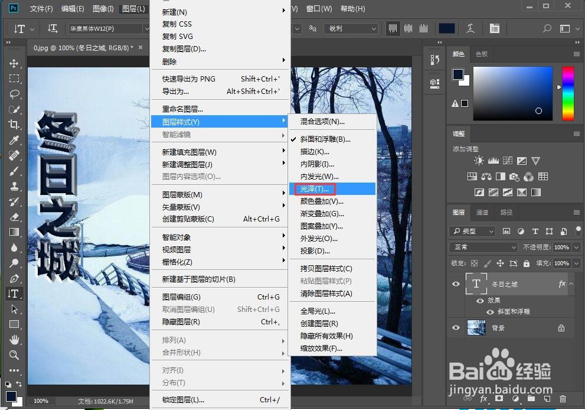This screenshot has width=585, height=410.
Task: Click the Create New Layer button
Action: (547, 399)
